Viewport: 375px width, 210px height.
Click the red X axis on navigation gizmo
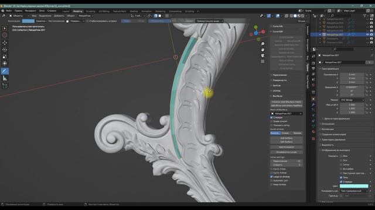click(x=263, y=32)
